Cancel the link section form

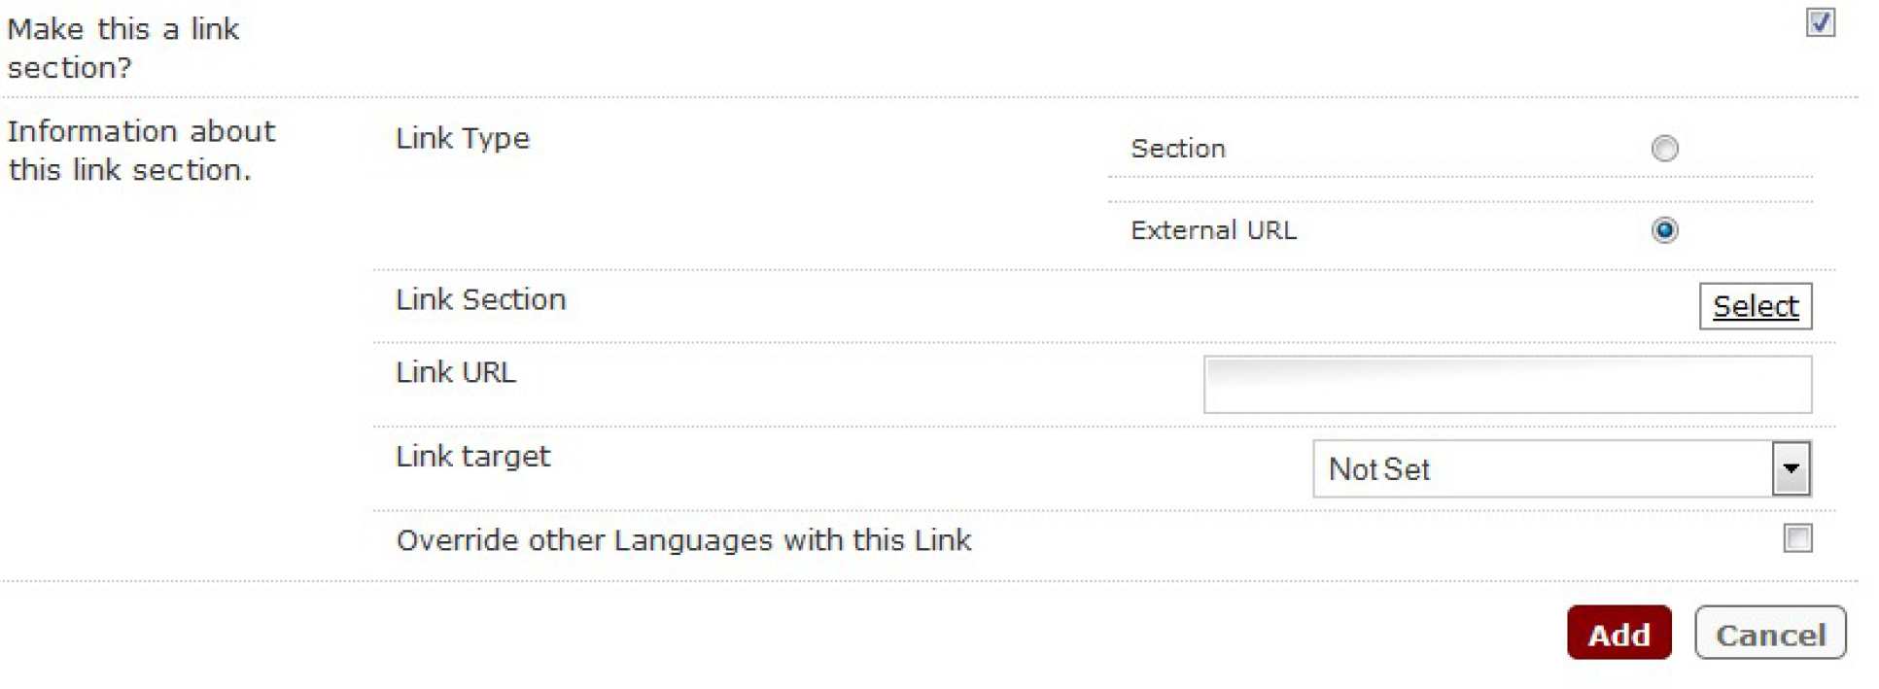tap(1769, 634)
